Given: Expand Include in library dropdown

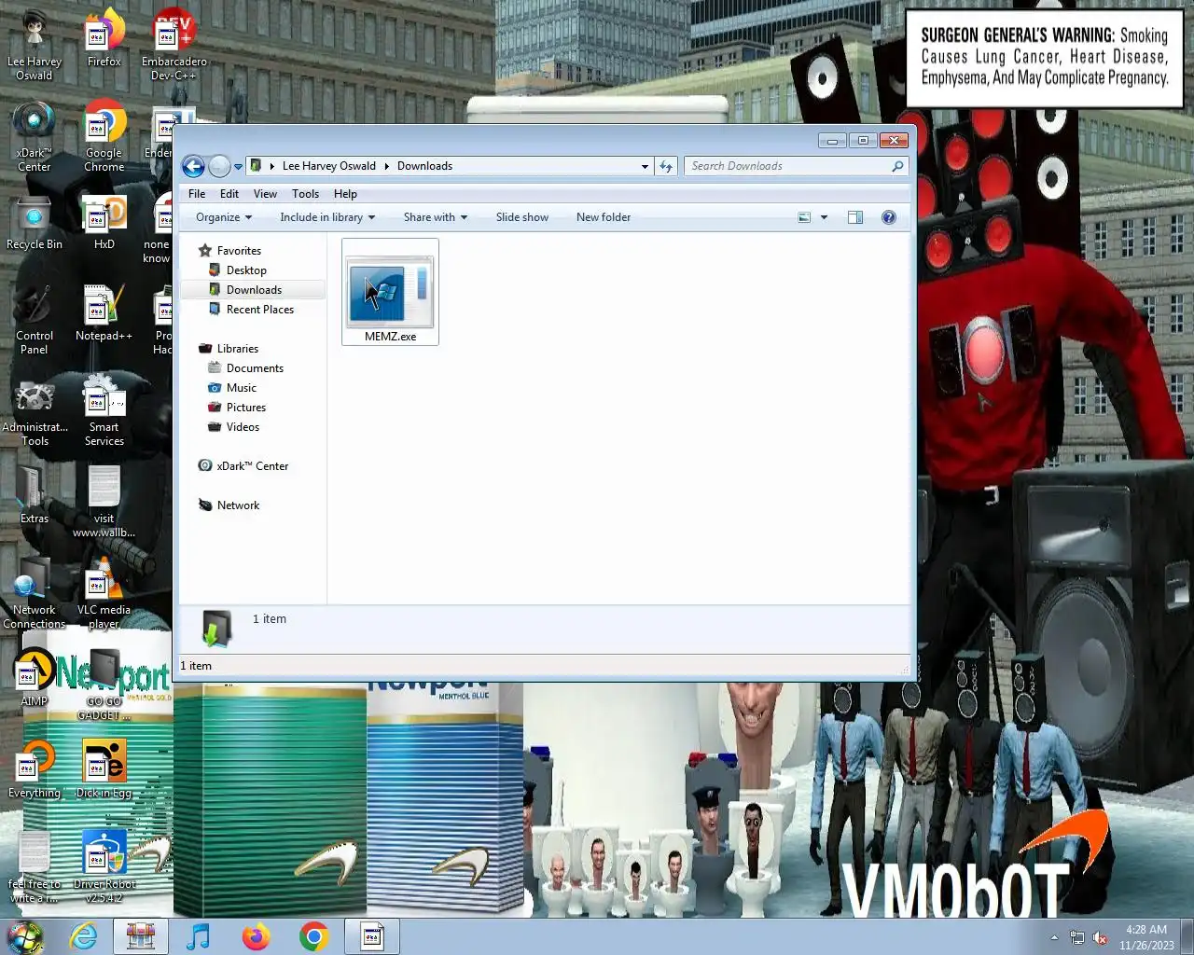Looking at the screenshot, I should (327, 217).
